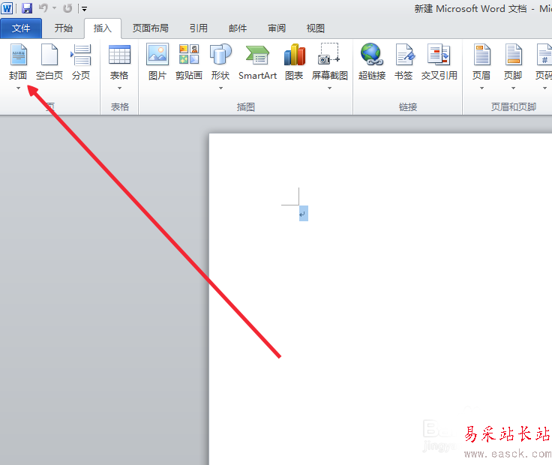Select the Insert (插入) tab

[103, 28]
